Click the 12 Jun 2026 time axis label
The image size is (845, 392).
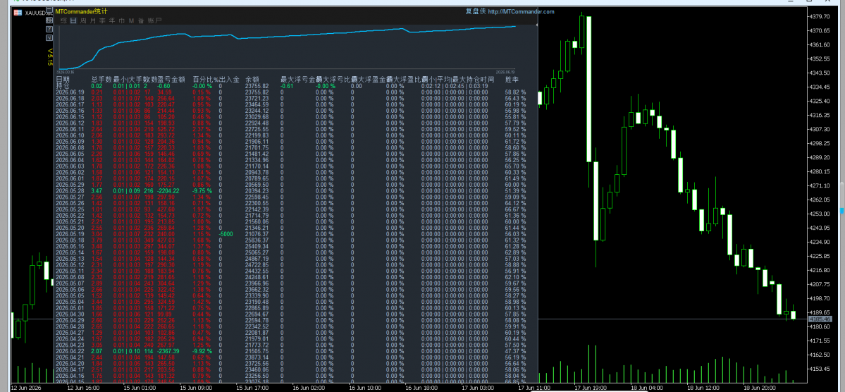click(x=26, y=387)
